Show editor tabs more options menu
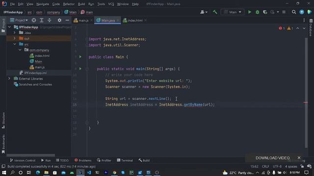Image resolution: width=314 pixels, height=176 pixels. pyautogui.click(x=304, y=20)
